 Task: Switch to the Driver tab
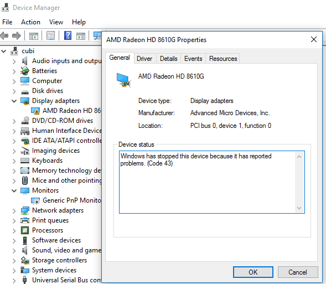(144, 59)
